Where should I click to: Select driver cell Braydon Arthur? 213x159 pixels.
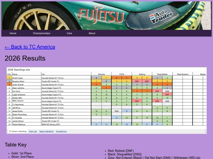26,81
